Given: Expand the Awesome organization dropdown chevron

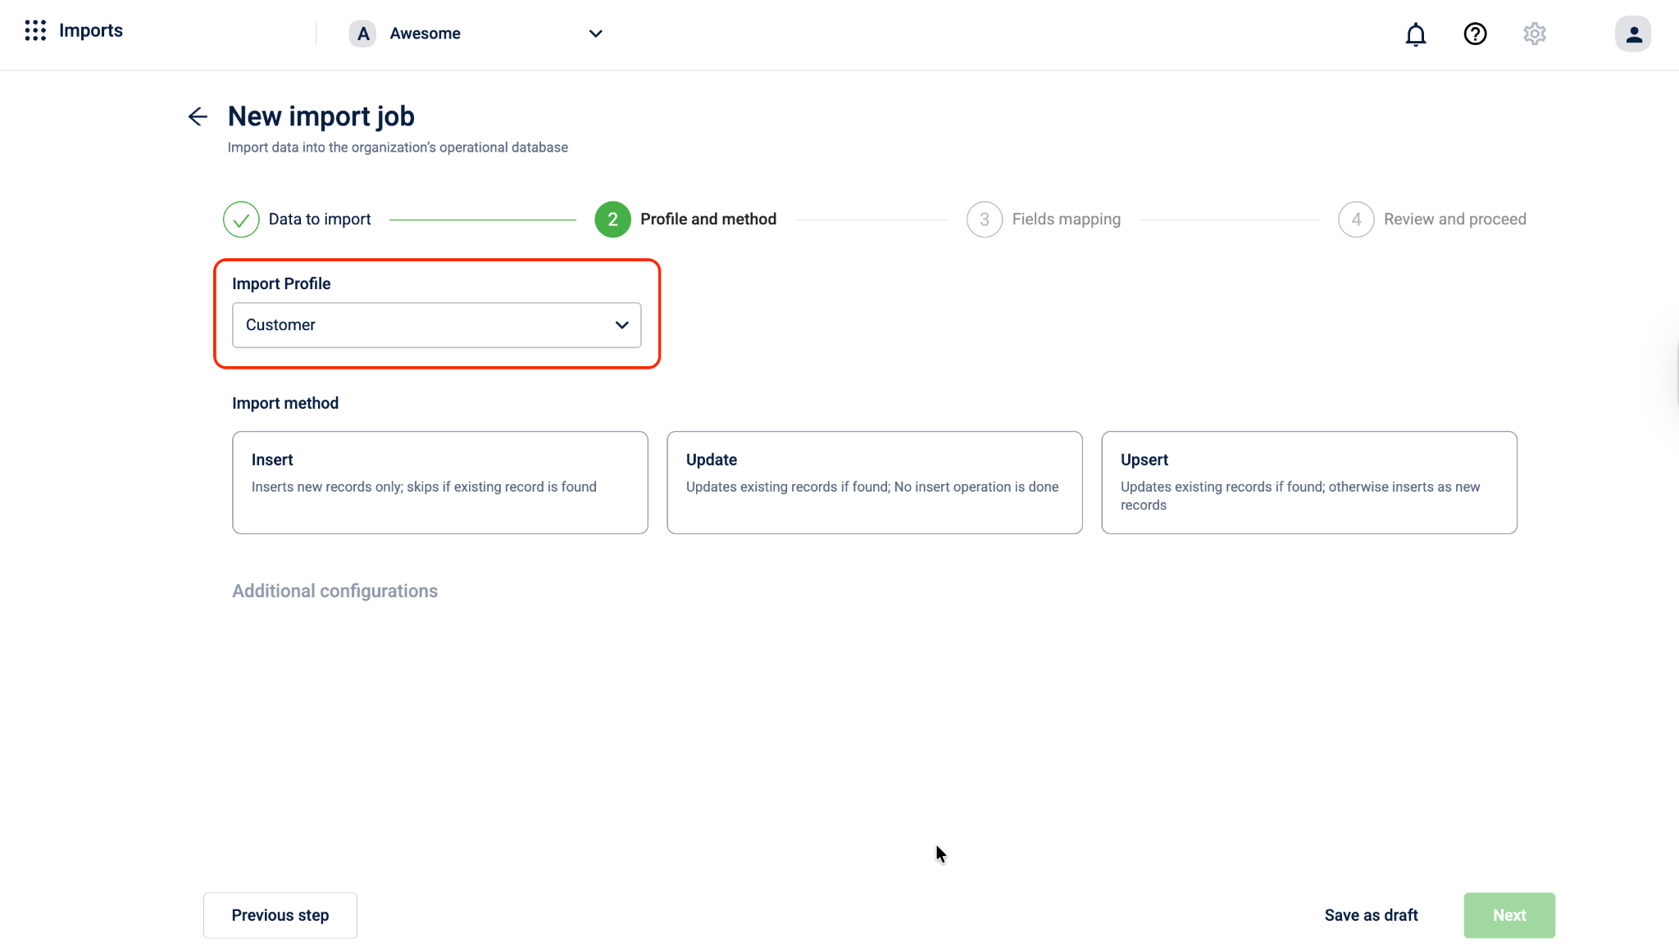Looking at the screenshot, I should [596, 34].
